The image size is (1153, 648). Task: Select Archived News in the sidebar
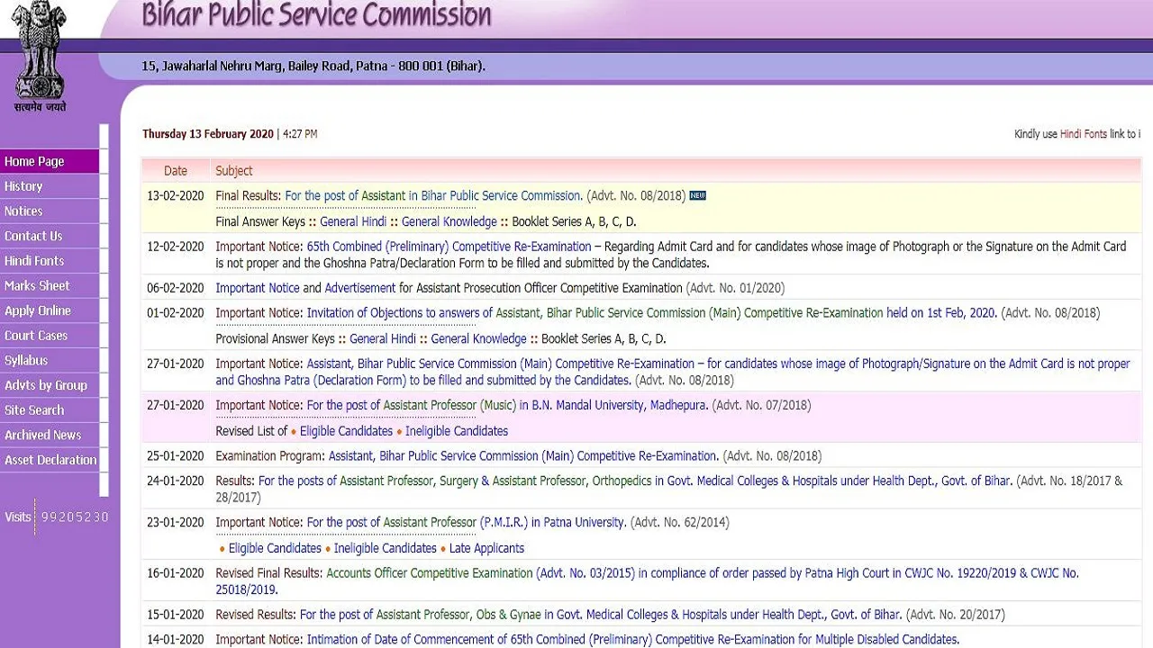coord(50,435)
